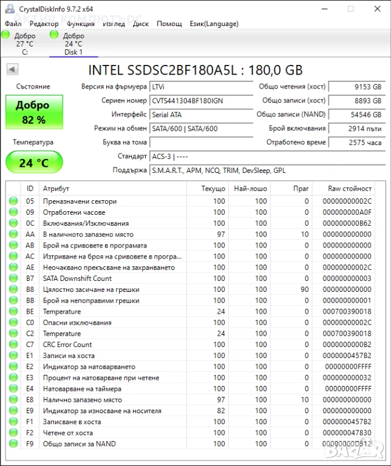
Task: Click status dot for SATA Downshift Count
Action: pos(13,279)
